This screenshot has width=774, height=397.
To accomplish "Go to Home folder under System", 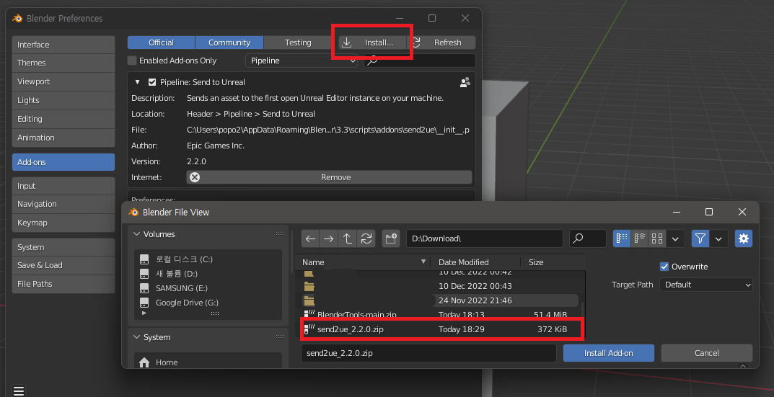I will [167, 362].
